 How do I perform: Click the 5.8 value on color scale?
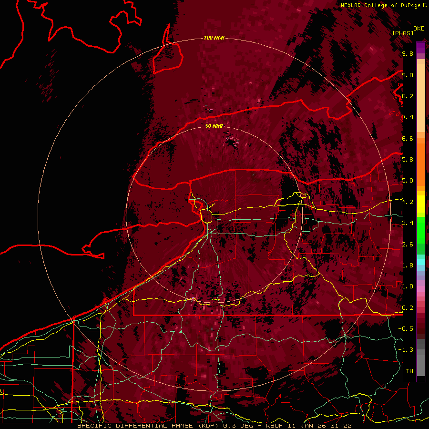(408, 160)
